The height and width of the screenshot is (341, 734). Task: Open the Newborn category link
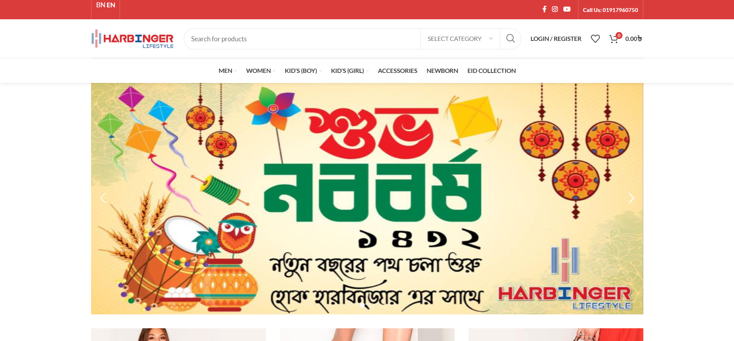442,71
